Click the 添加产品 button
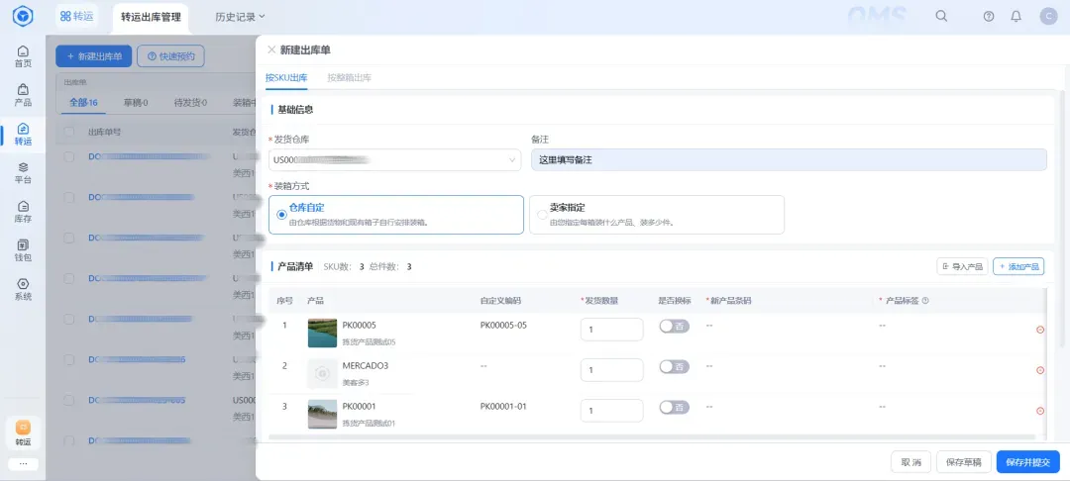 1018,266
